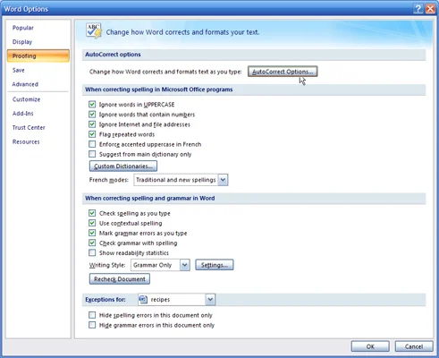Open the French modes dropdown
Screen dimensions: 439x358
[223, 180]
